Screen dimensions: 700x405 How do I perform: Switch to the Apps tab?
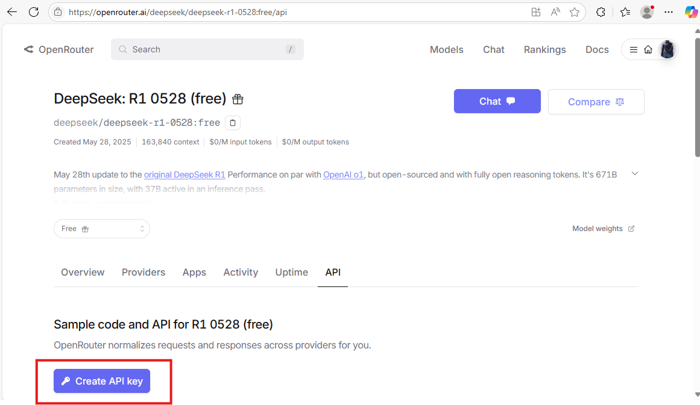coord(194,272)
